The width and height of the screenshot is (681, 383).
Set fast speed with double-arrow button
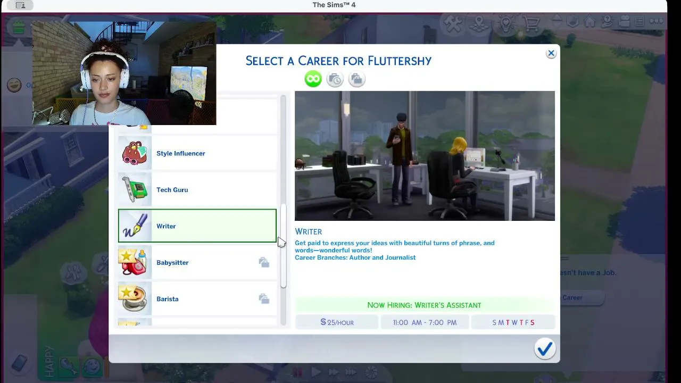click(x=334, y=372)
